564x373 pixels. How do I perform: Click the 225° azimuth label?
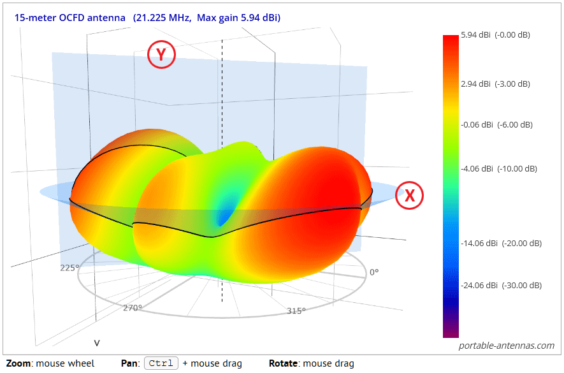[69, 268]
